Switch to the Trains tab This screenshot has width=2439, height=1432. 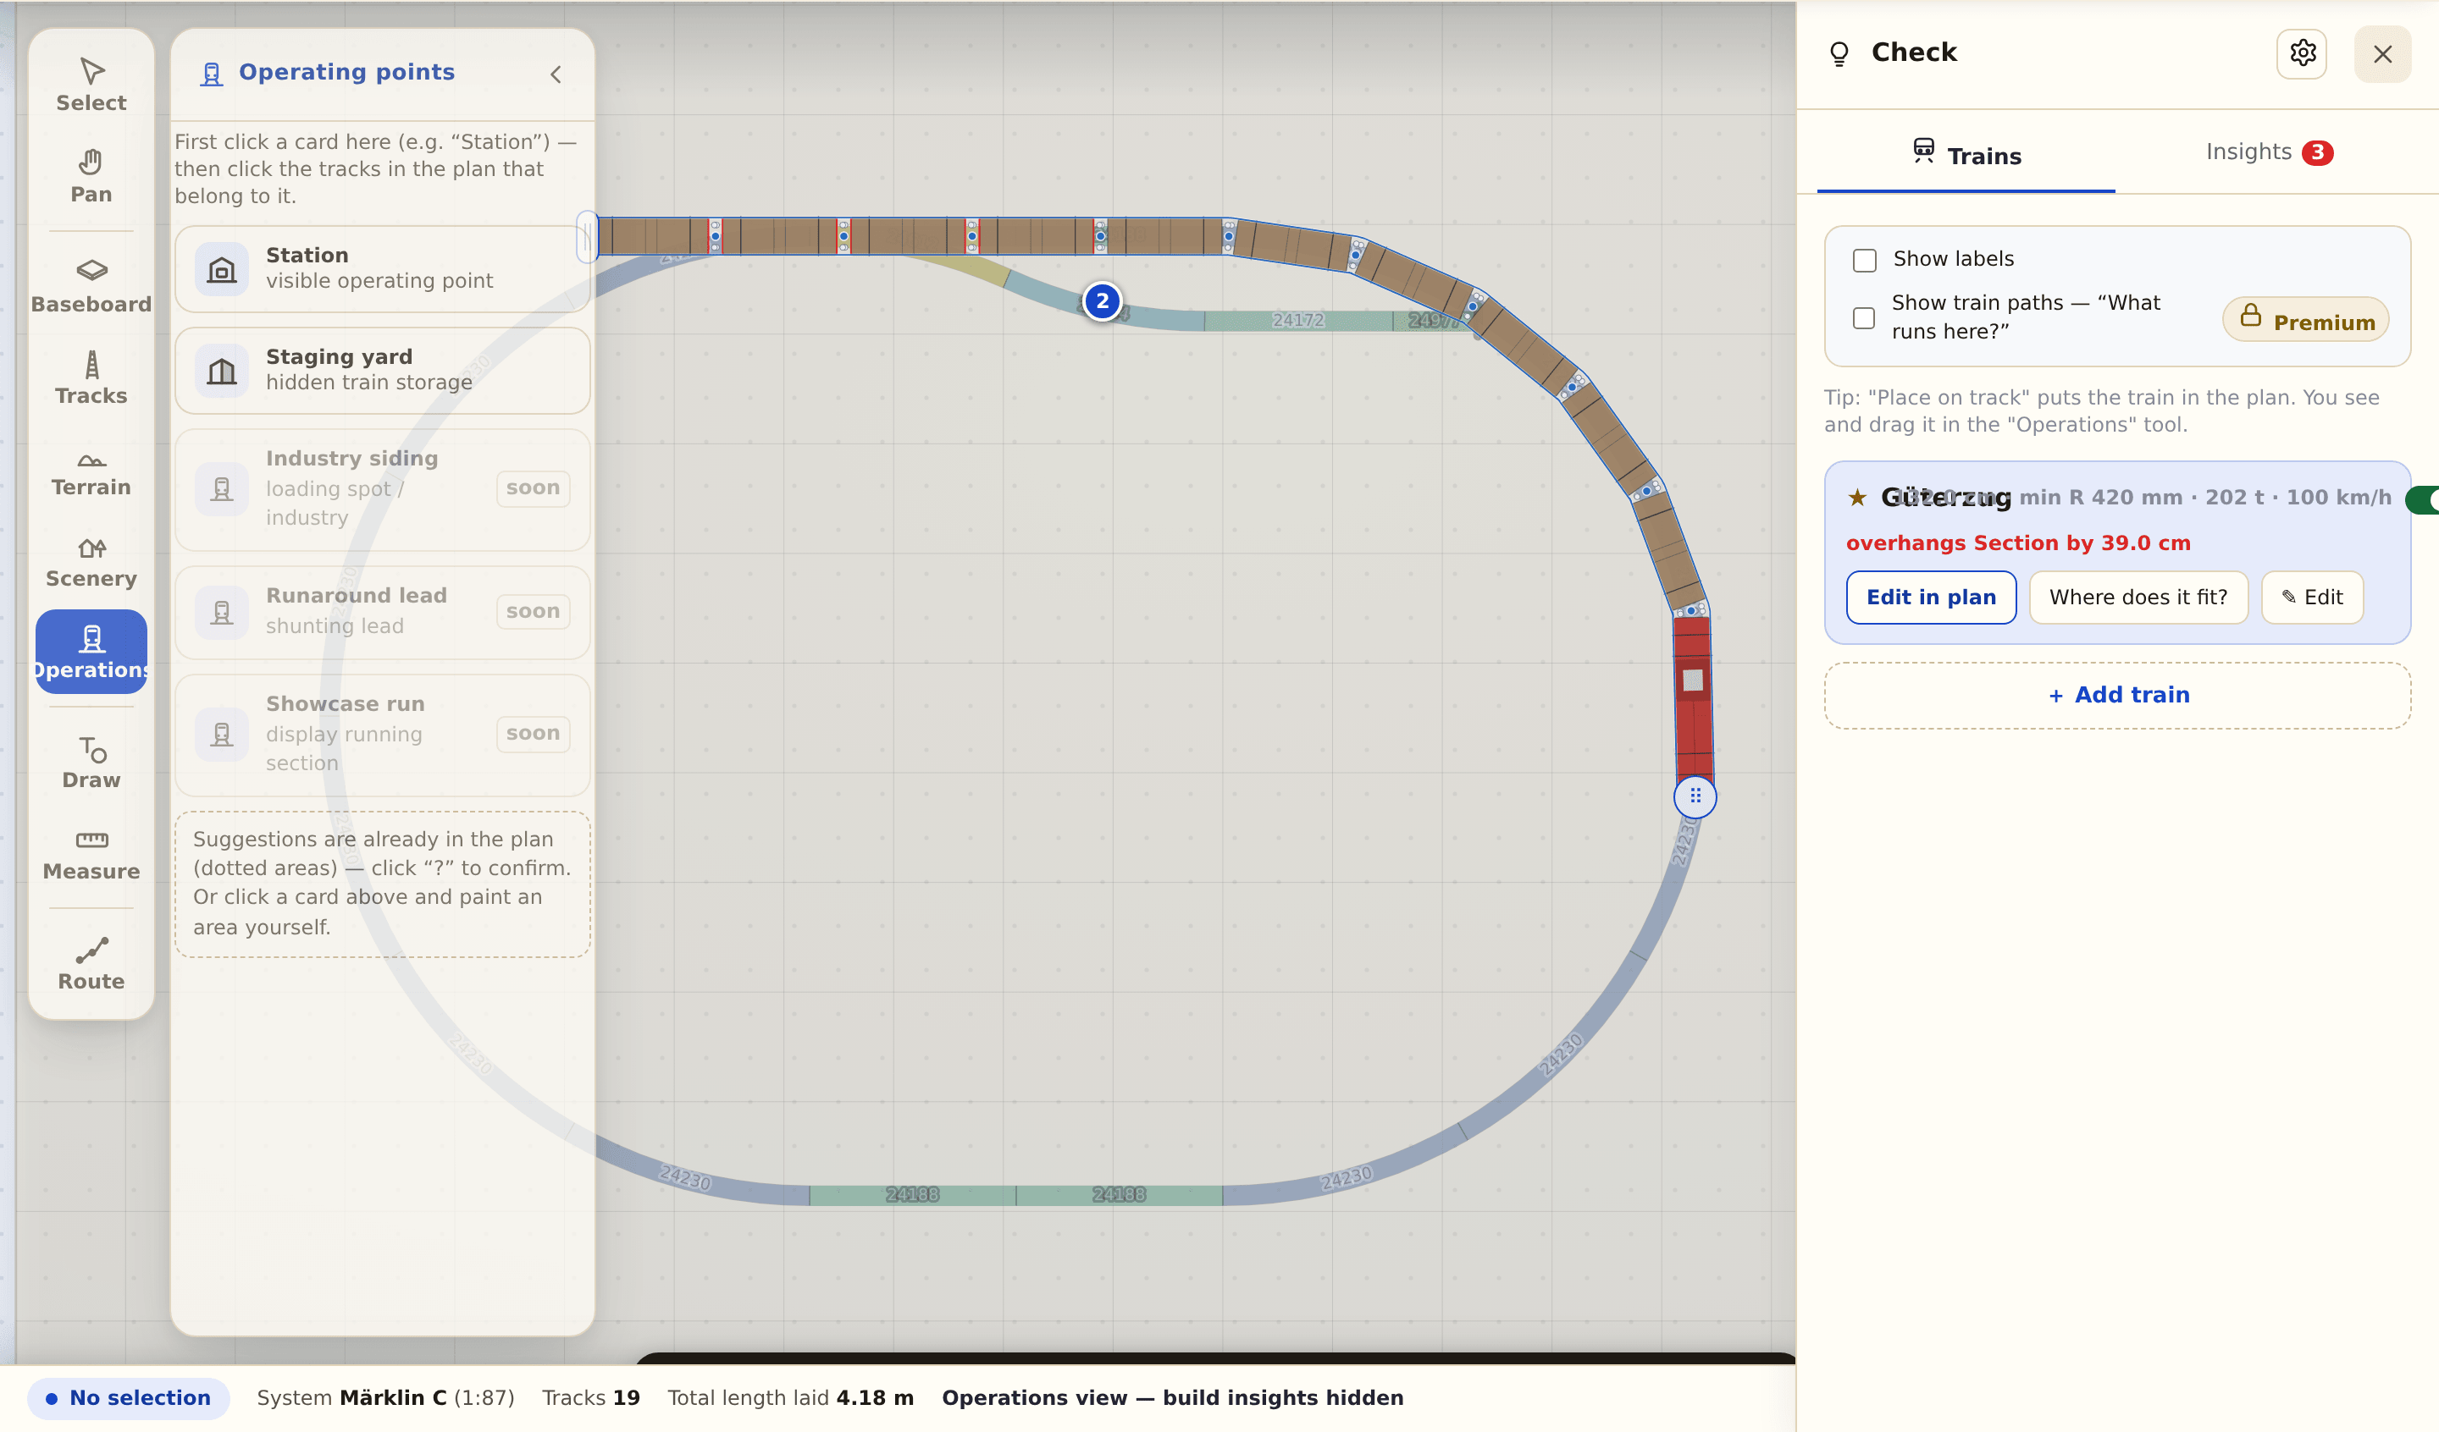point(1966,154)
